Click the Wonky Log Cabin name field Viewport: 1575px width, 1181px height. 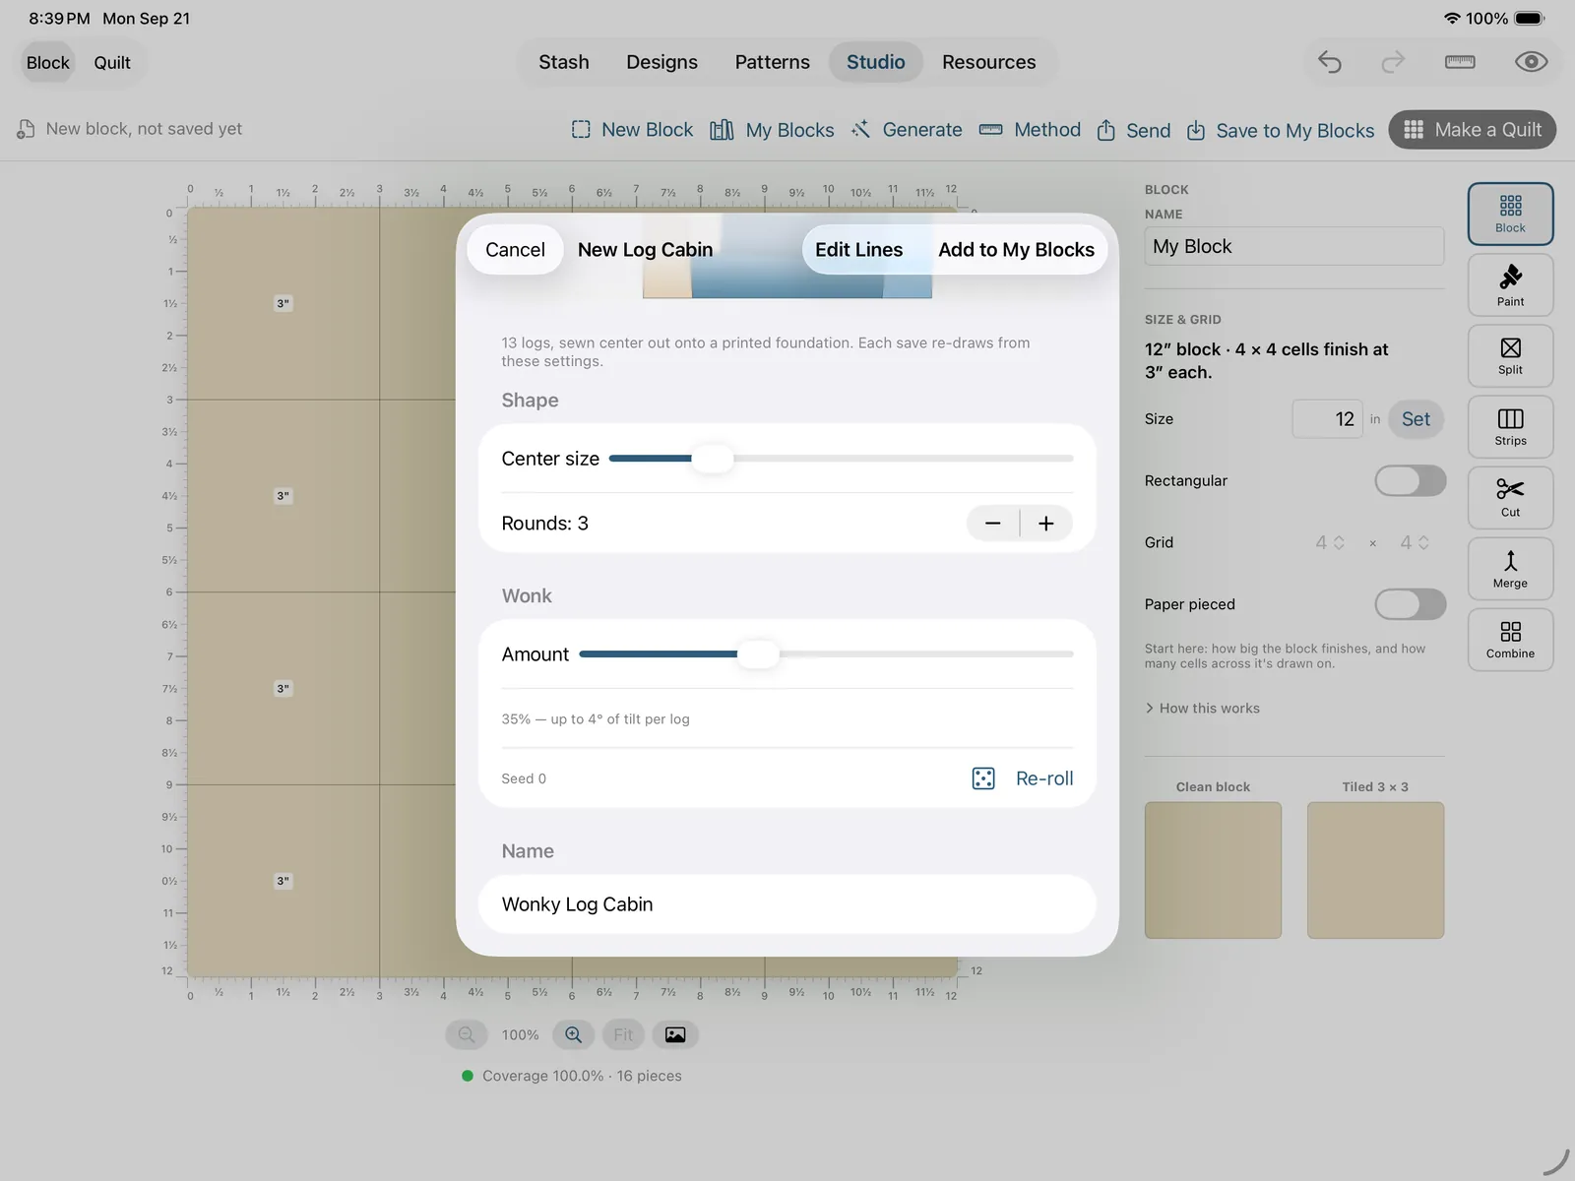click(787, 904)
